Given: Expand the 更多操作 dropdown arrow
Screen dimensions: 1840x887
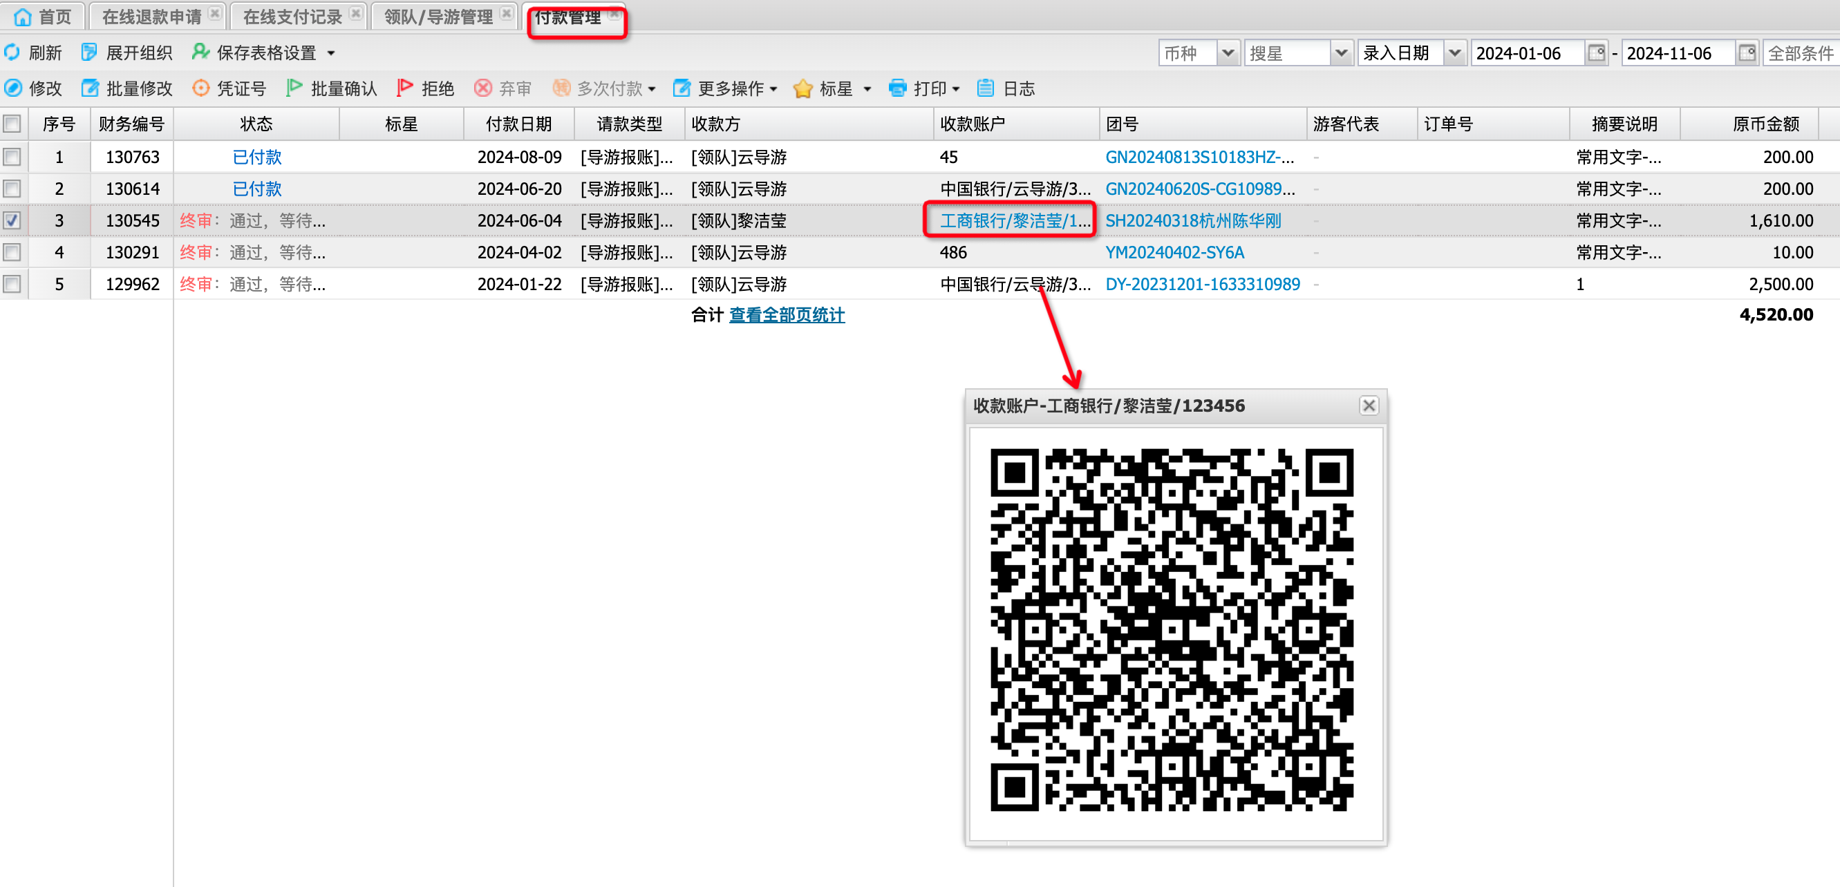Looking at the screenshot, I should [773, 89].
